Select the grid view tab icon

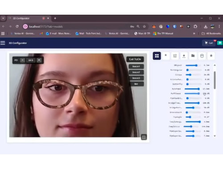157,56
